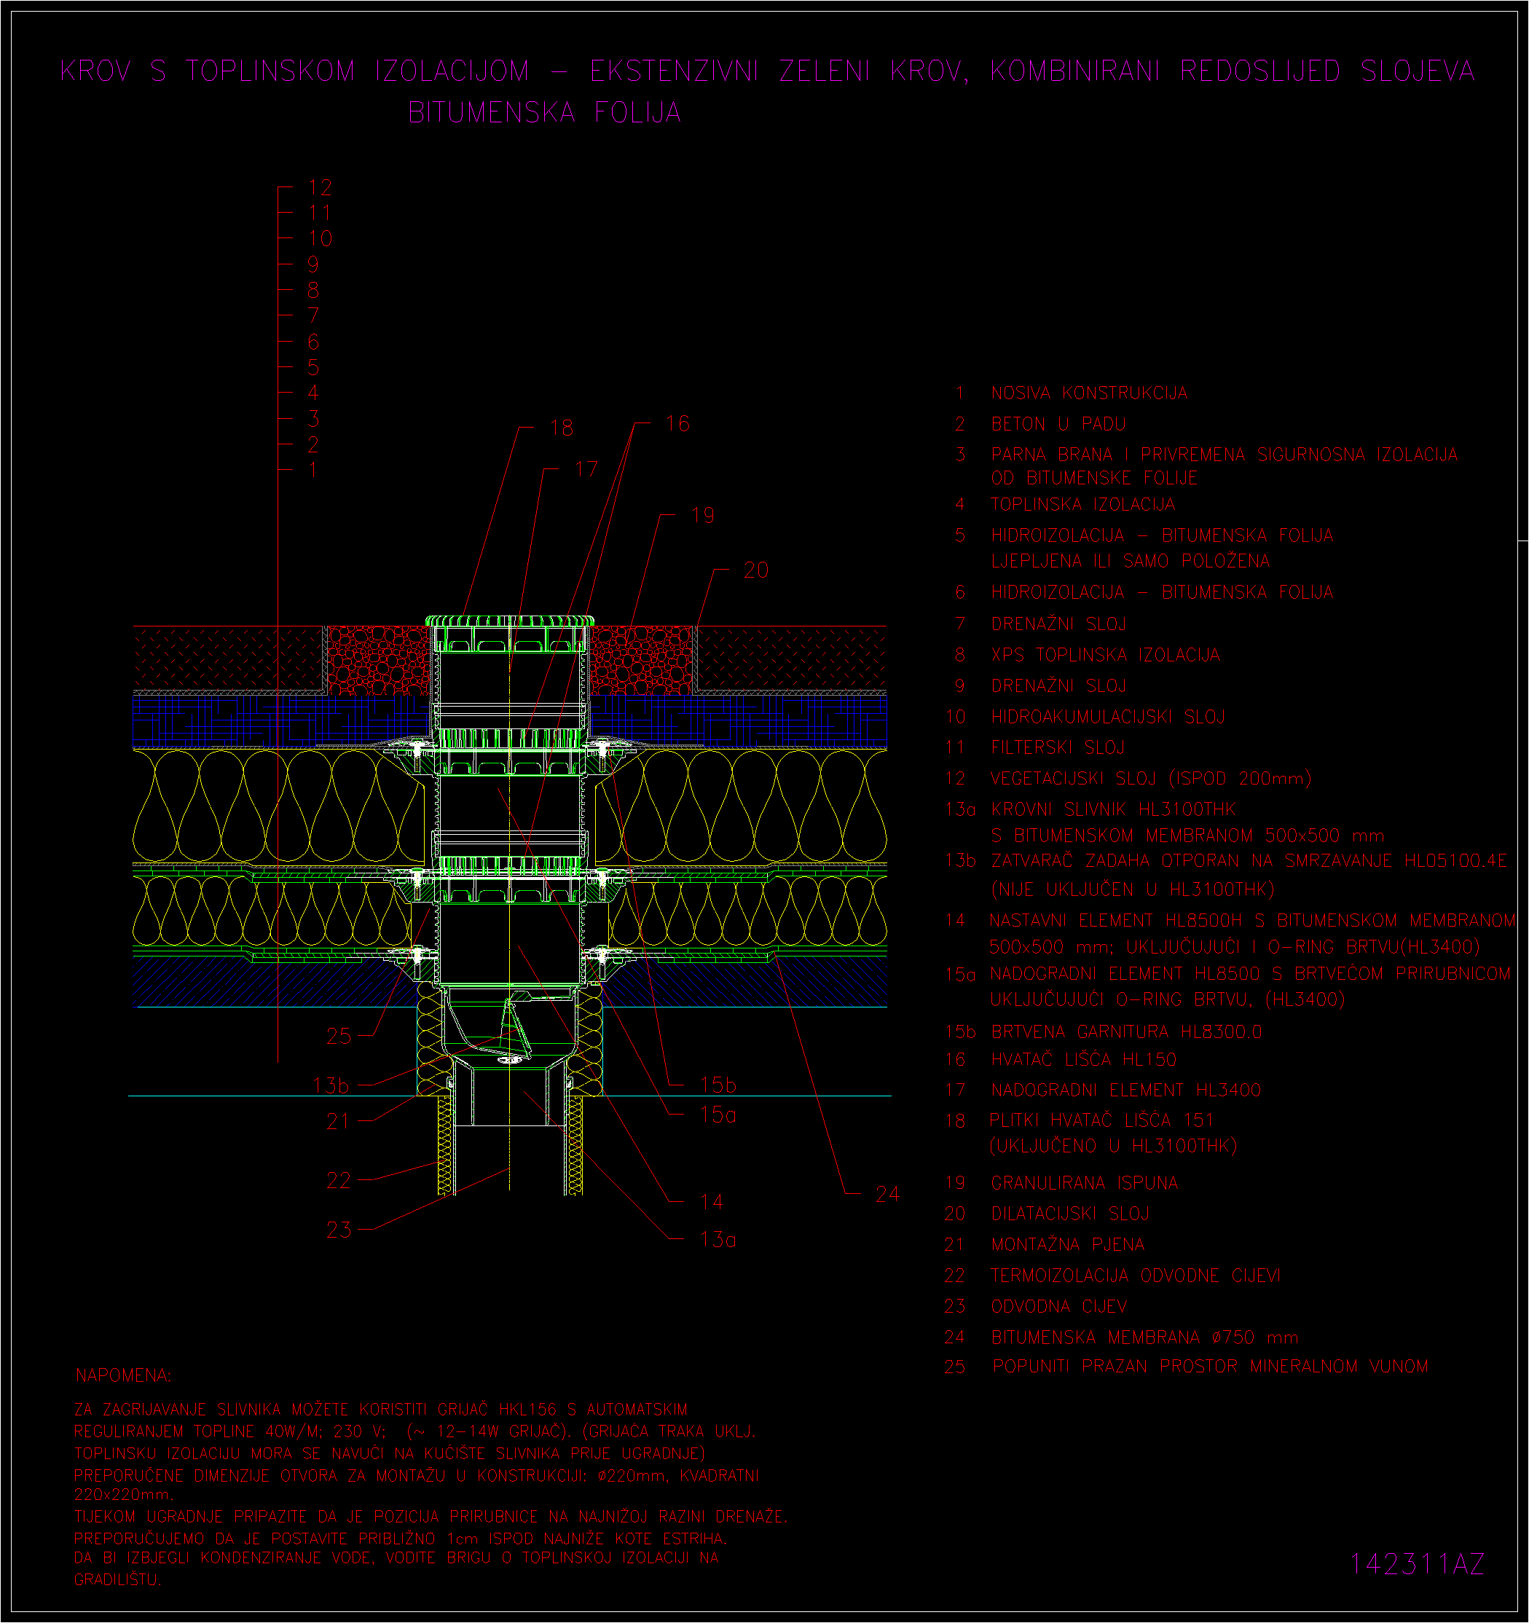The height and width of the screenshot is (1623, 1529).
Task: Select legend text 'ZATVARAČ ZADAHA OTPORAN NA SMRZAVANJE'
Action: point(1192,860)
